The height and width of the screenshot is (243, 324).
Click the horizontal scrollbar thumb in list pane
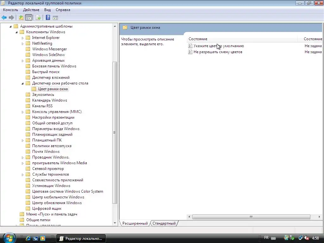click(x=251, y=217)
